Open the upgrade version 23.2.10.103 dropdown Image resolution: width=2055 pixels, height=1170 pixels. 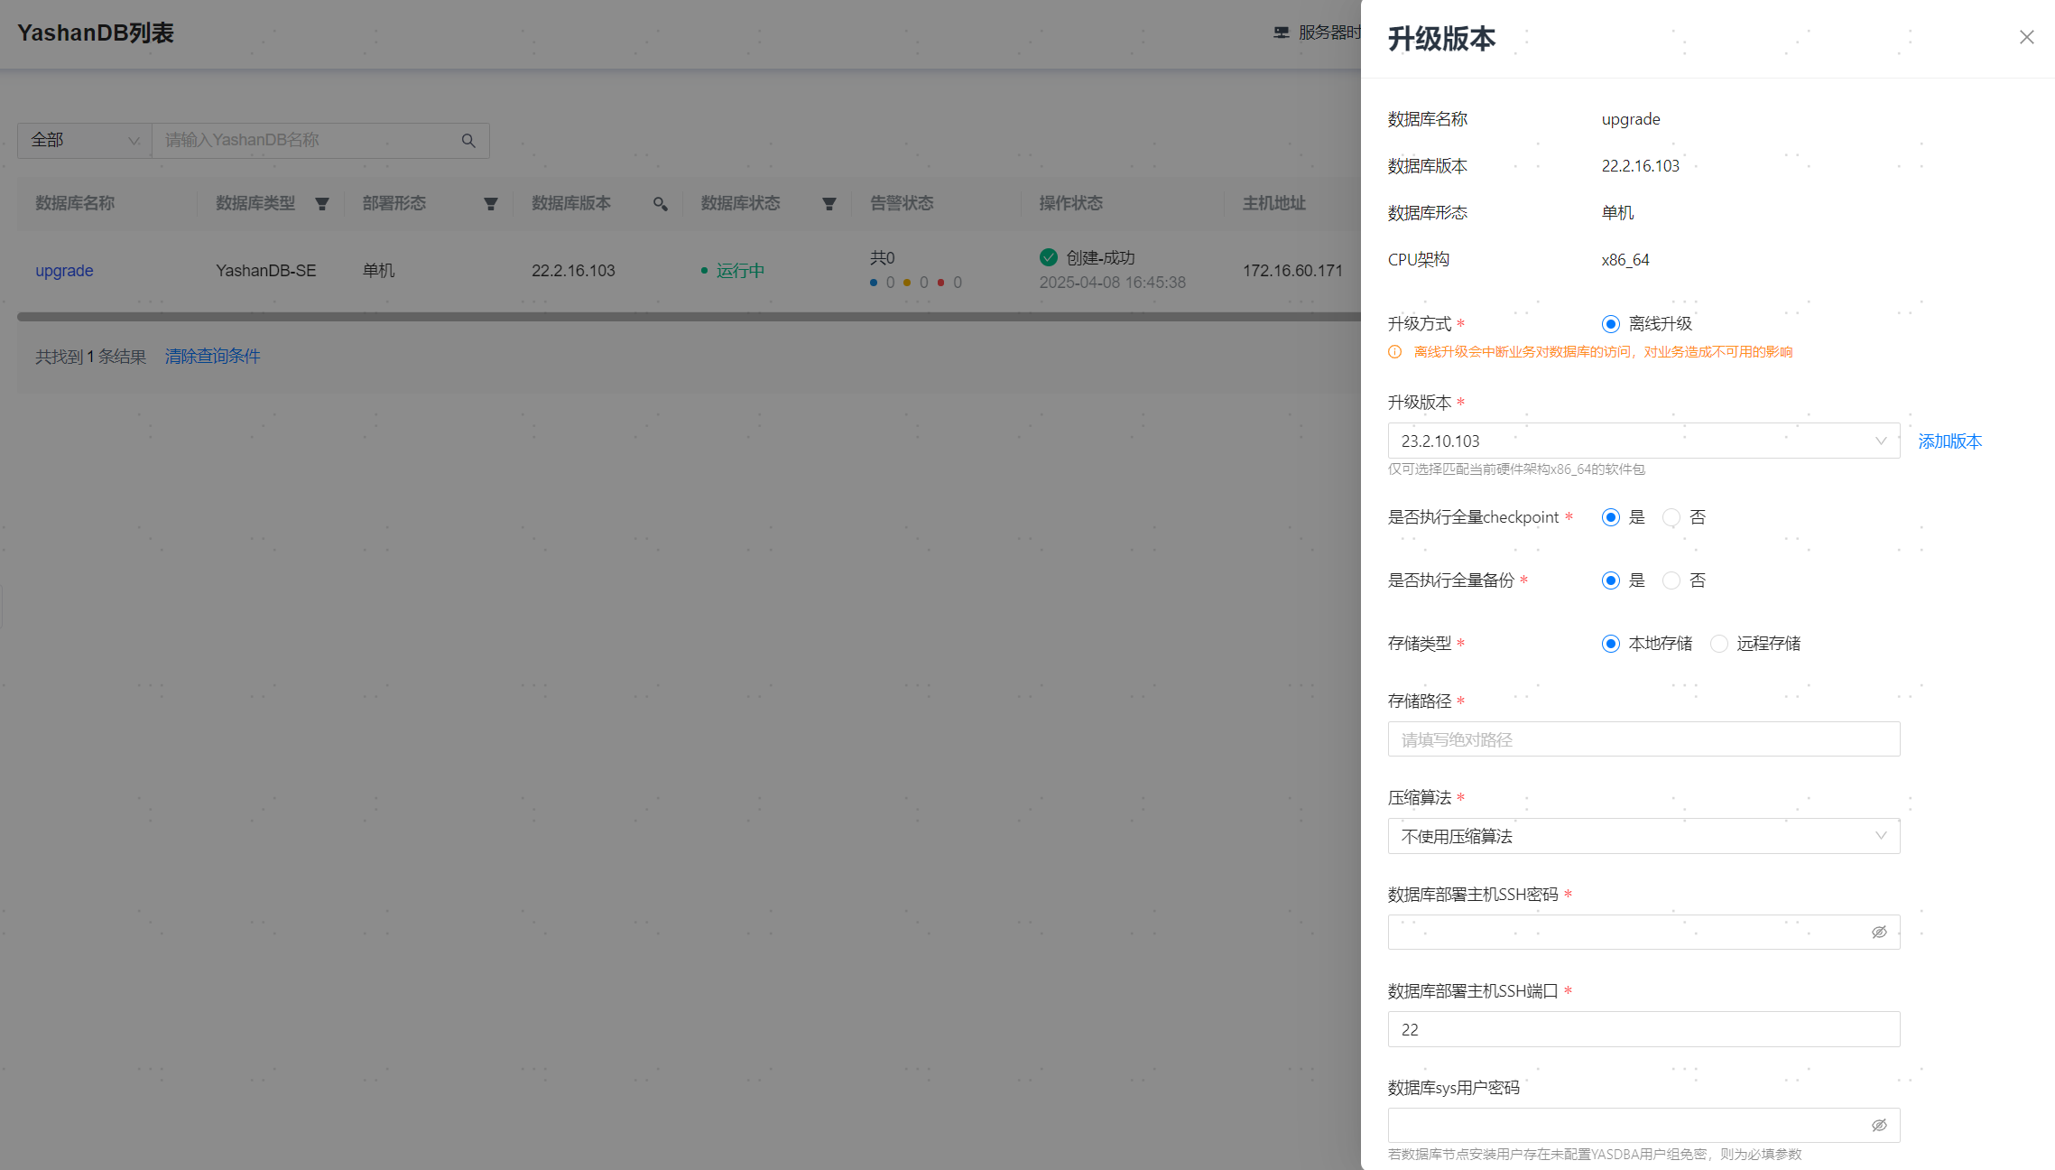click(x=1643, y=441)
